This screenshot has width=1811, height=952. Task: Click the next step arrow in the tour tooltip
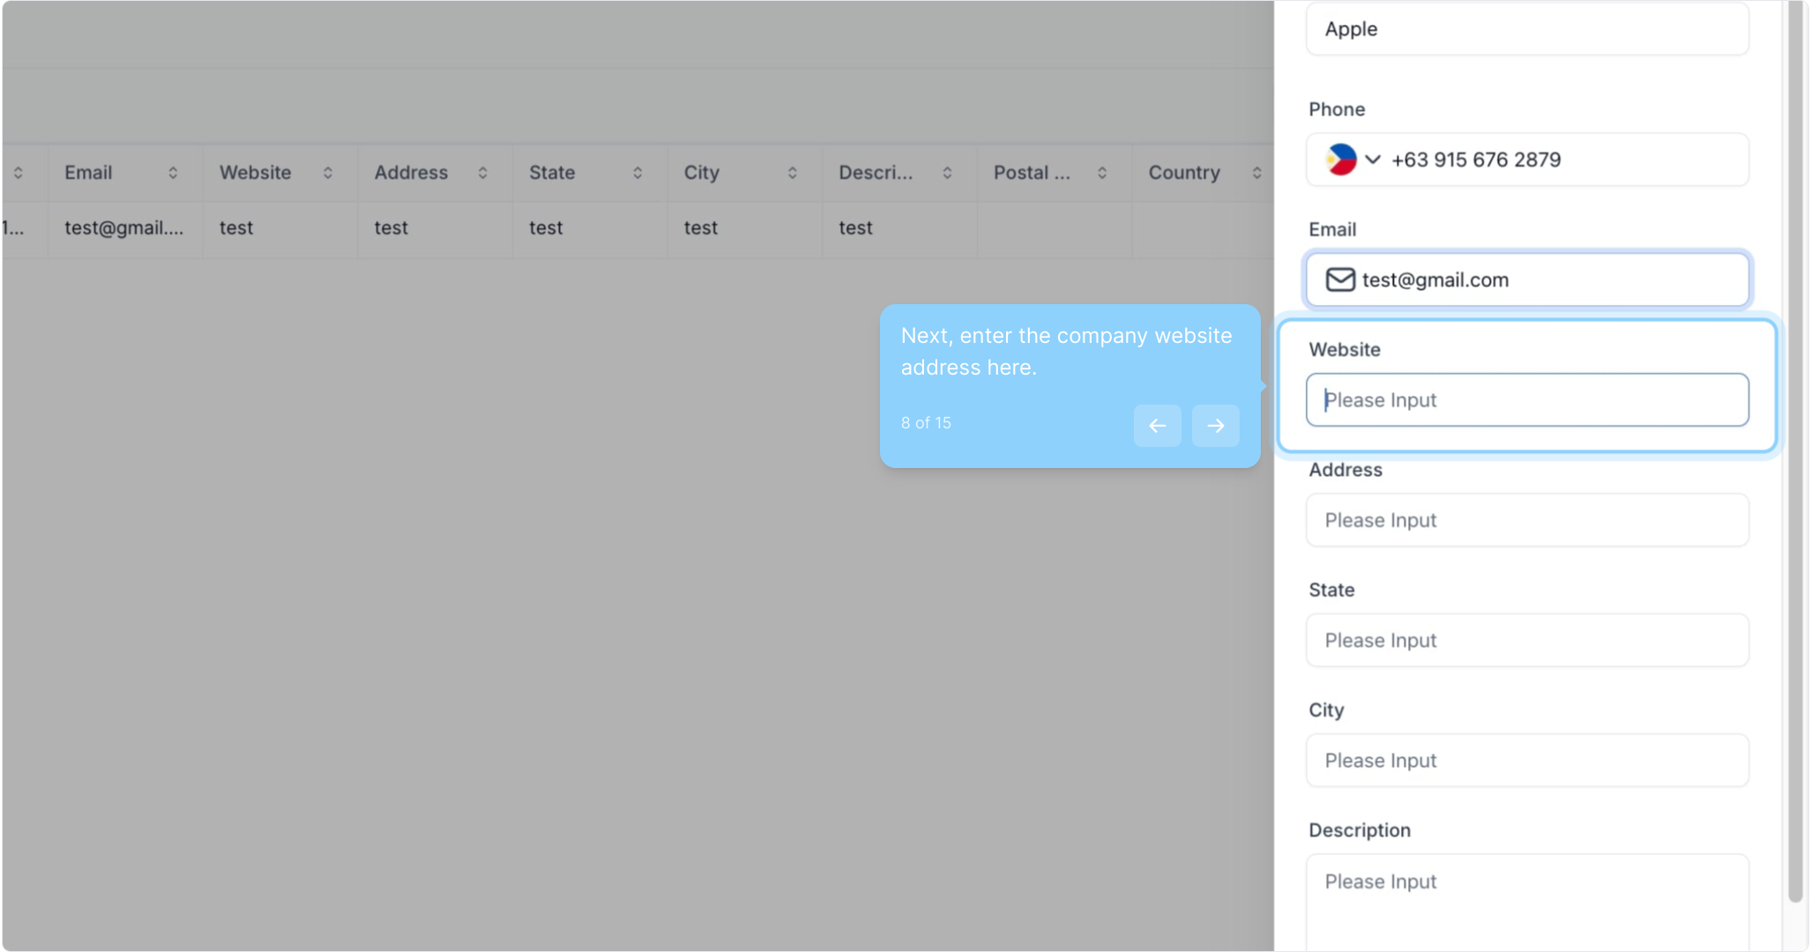[1215, 426]
